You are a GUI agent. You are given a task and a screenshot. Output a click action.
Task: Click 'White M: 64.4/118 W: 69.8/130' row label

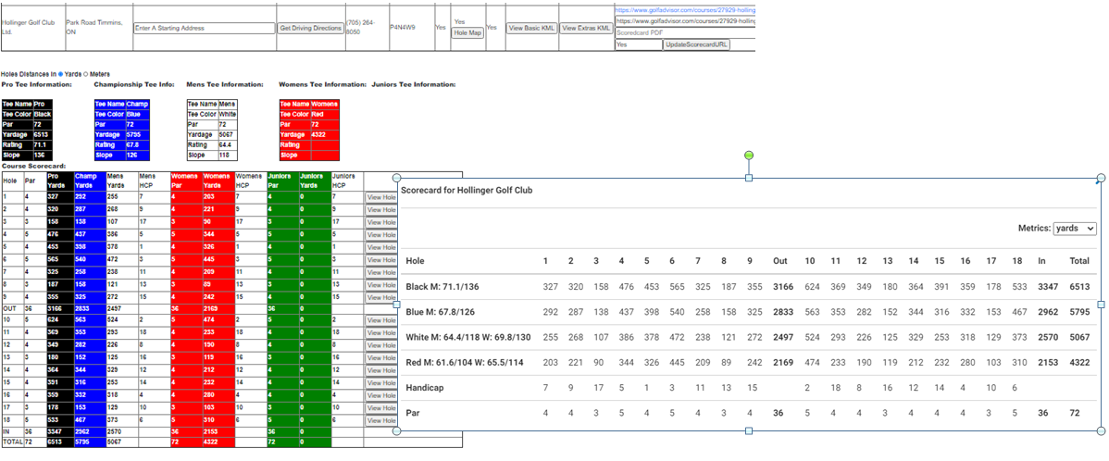point(468,337)
